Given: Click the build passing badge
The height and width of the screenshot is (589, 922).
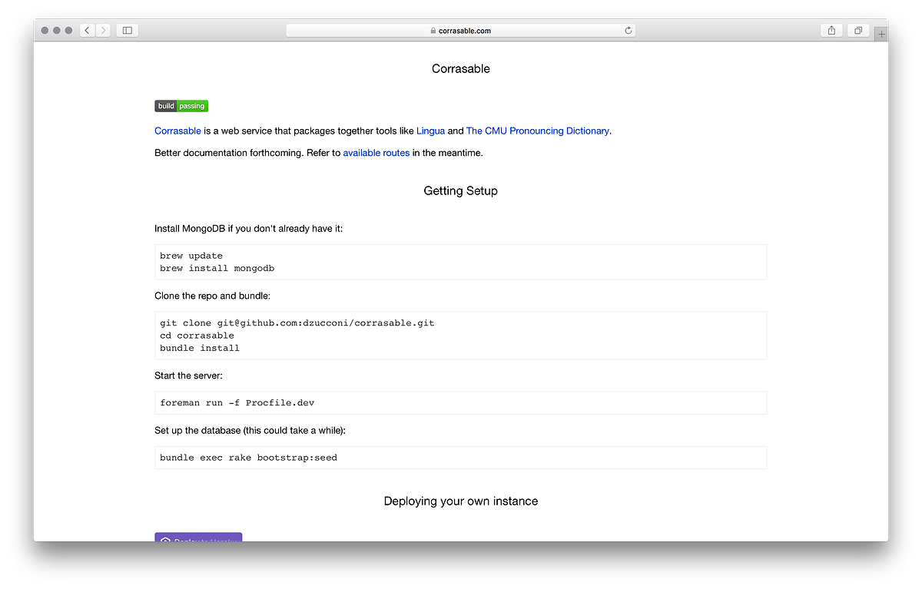Looking at the screenshot, I should tap(181, 106).
